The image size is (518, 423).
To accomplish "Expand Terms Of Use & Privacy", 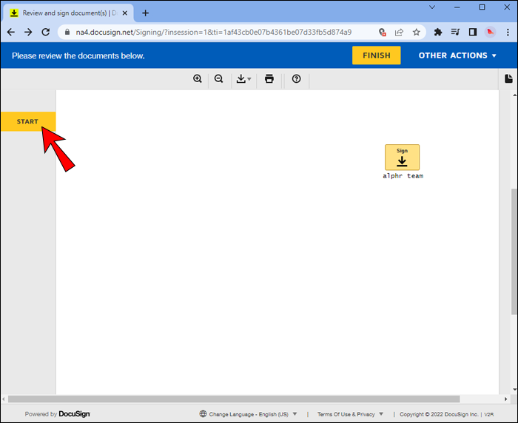I will pos(350,414).
